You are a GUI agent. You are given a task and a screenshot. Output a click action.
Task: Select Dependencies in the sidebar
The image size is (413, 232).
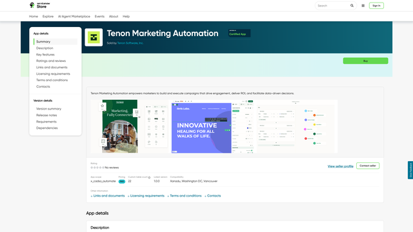(x=47, y=128)
